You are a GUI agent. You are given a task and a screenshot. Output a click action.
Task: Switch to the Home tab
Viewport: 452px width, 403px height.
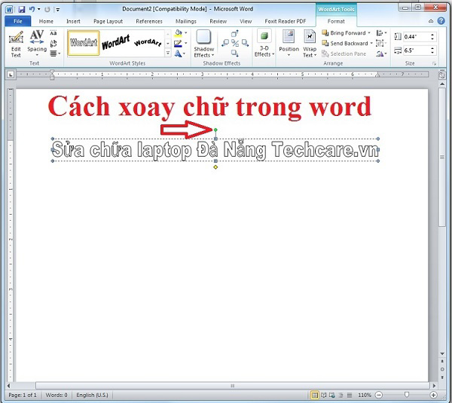[x=46, y=21]
